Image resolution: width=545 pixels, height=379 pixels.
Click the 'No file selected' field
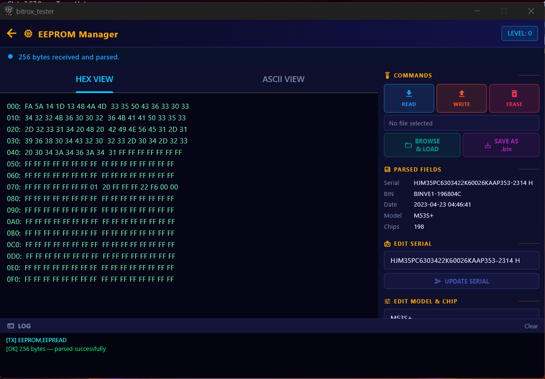coord(462,123)
